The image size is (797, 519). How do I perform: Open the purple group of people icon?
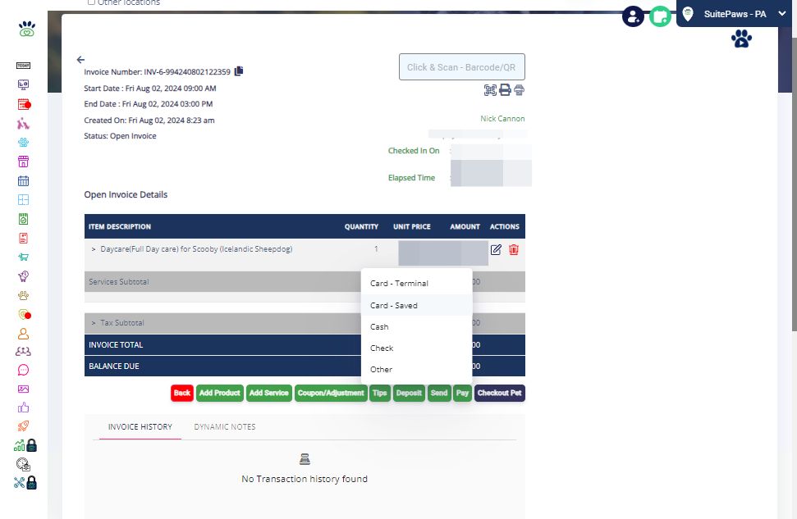point(23,352)
